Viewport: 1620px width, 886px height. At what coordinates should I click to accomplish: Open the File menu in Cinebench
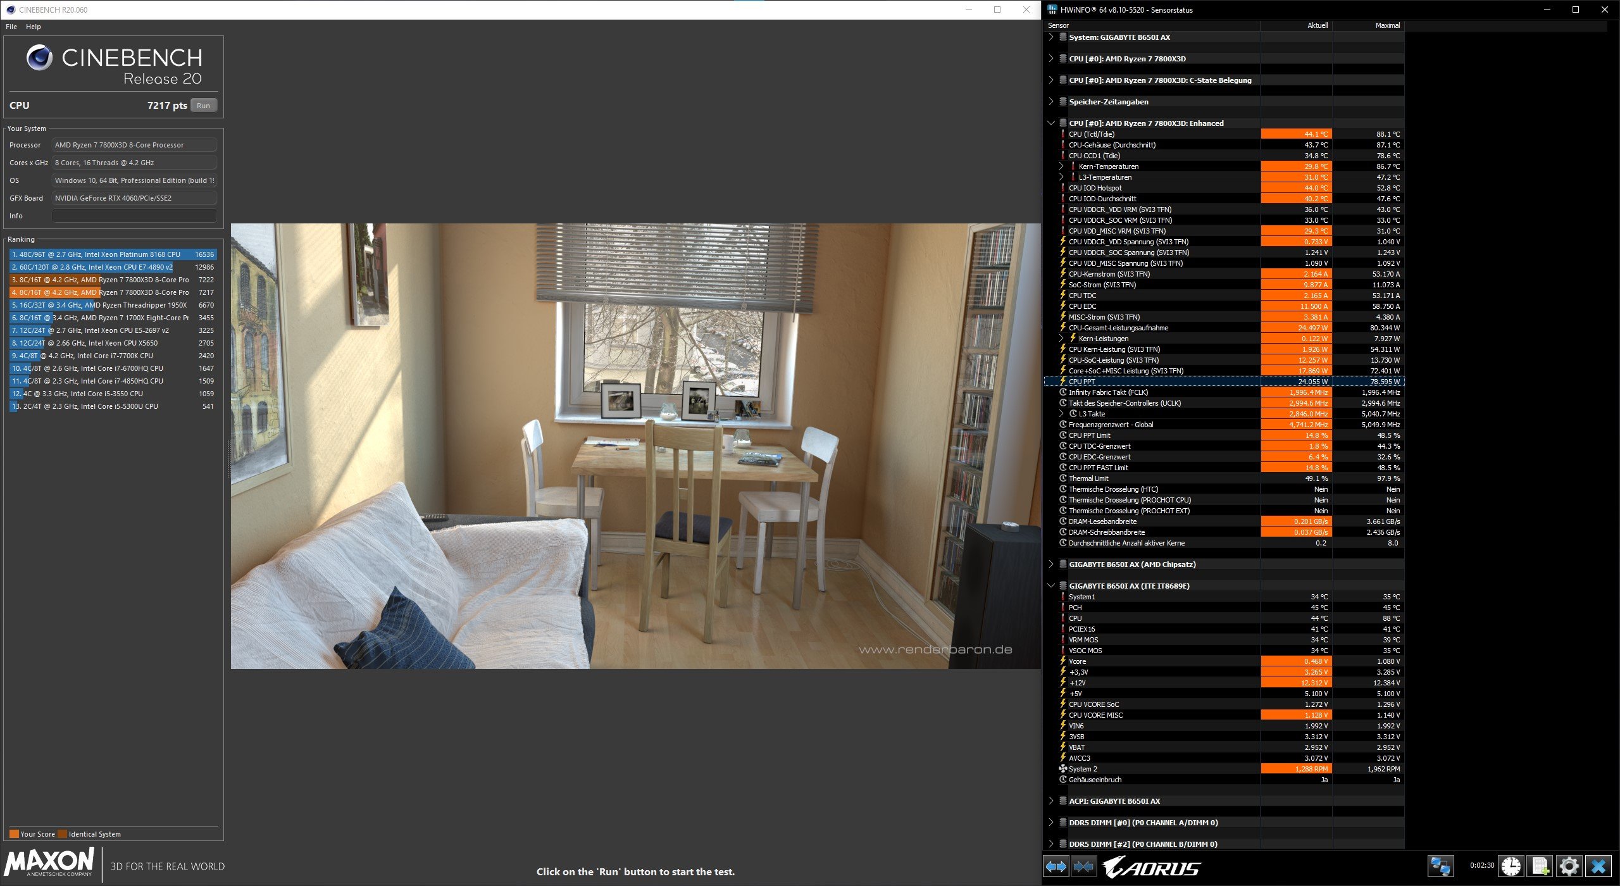pos(11,27)
